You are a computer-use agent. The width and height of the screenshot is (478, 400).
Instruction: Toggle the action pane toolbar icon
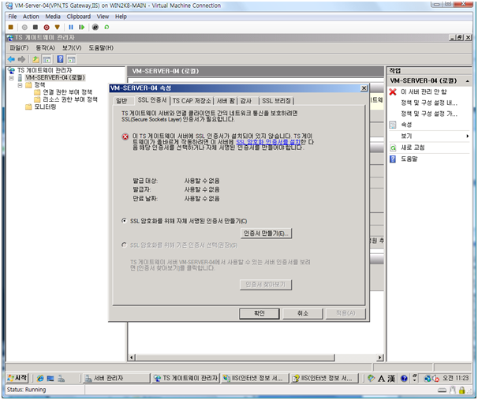click(71, 59)
